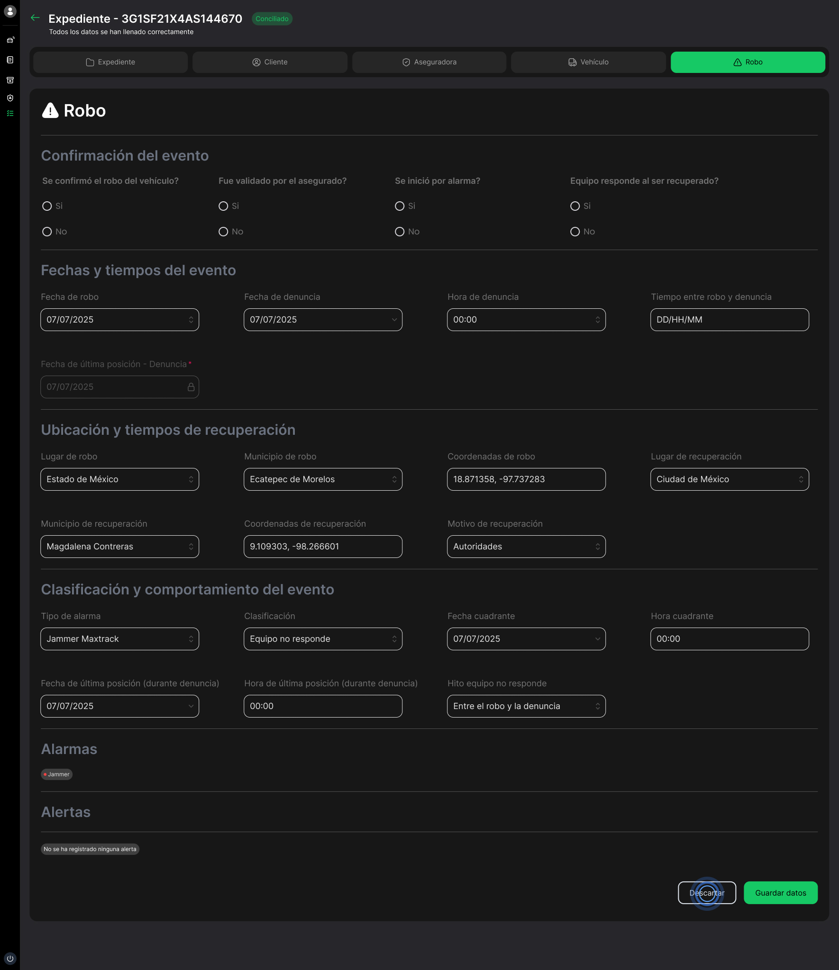Switch to the Aseguradora tab
The width and height of the screenshot is (839, 970).
[429, 62]
